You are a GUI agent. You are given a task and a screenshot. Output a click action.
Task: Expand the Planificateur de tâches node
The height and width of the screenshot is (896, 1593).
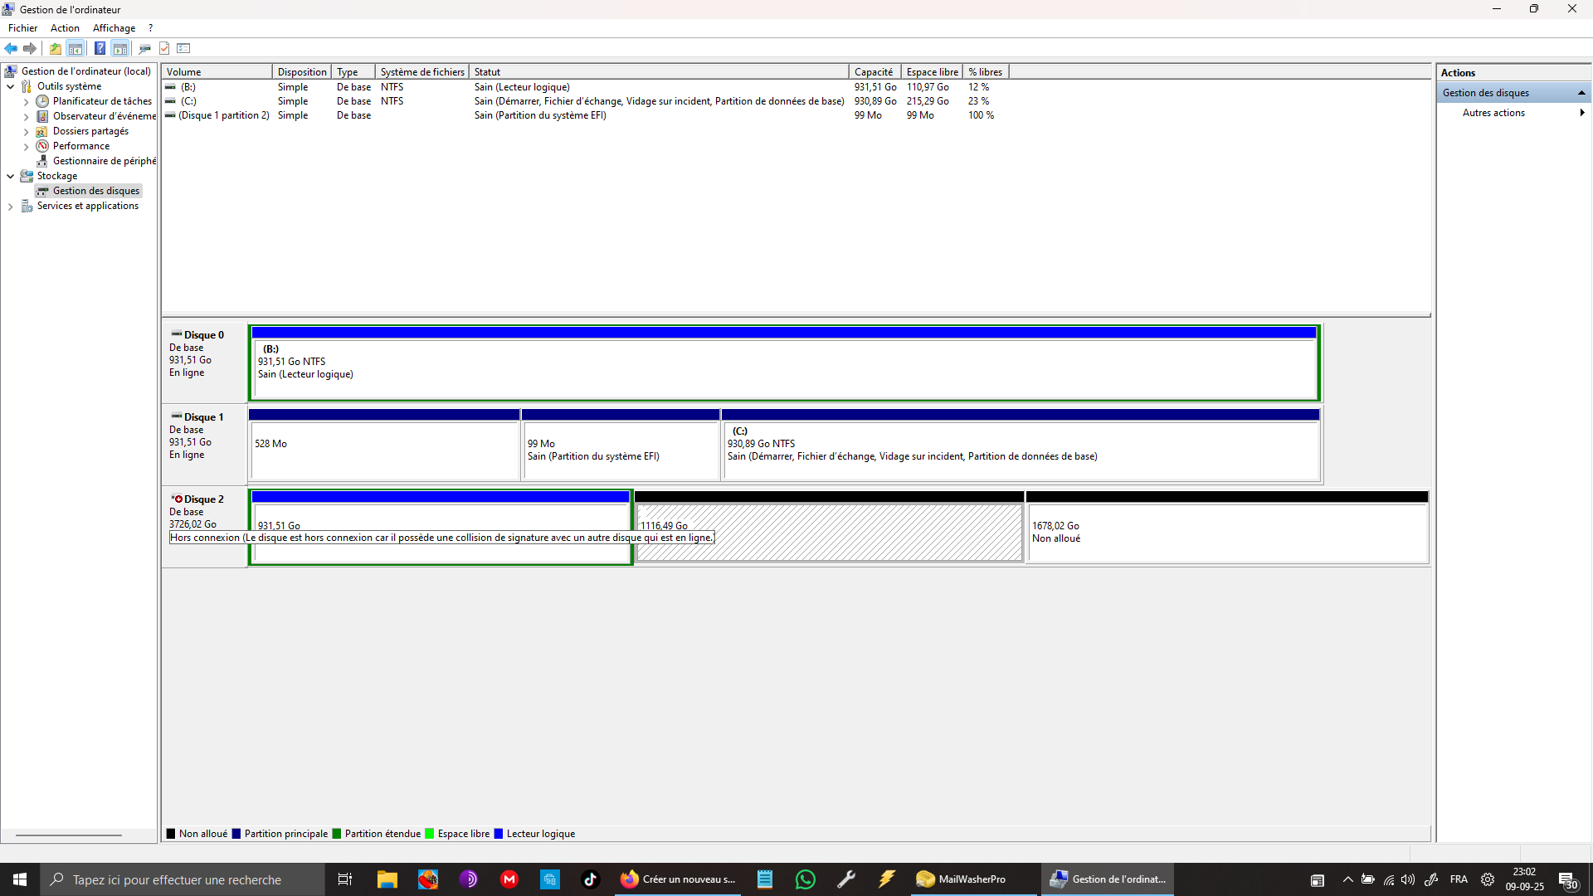26,101
